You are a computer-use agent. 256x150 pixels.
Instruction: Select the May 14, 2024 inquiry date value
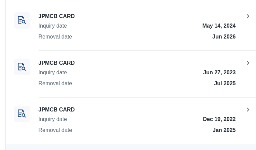pos(219,26)
